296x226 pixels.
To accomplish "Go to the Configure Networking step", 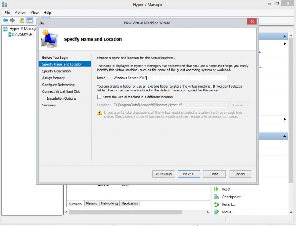I will click(x=58, y=85).
